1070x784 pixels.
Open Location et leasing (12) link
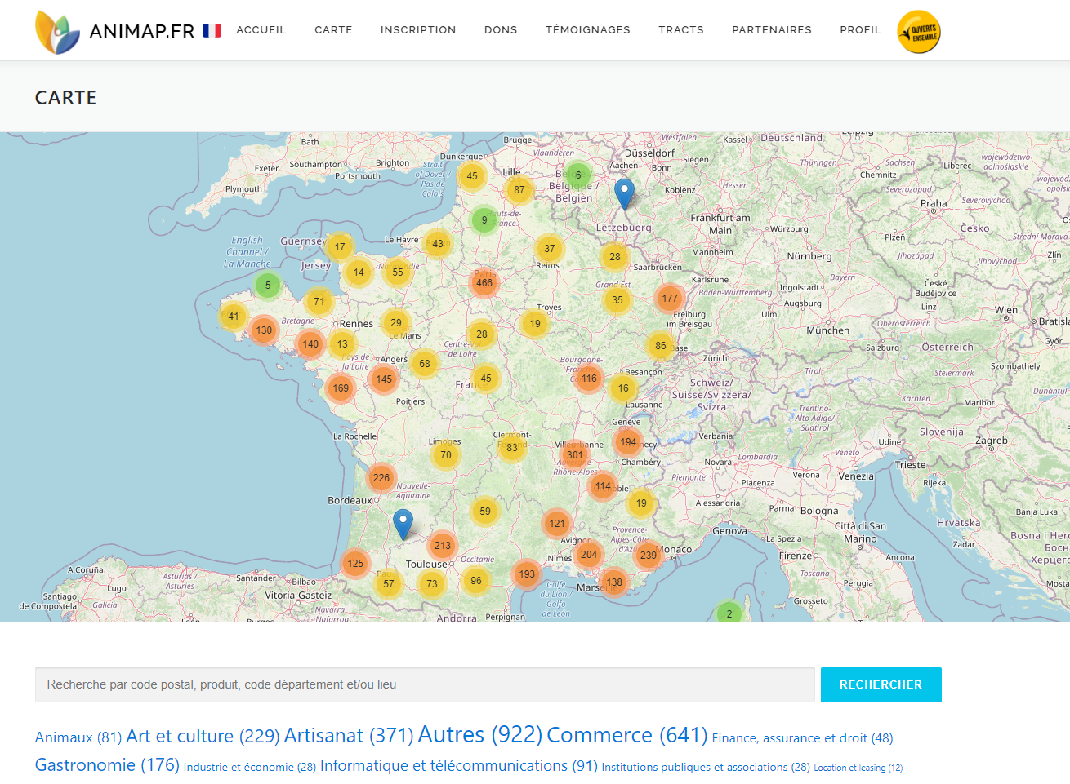(858, 768)
